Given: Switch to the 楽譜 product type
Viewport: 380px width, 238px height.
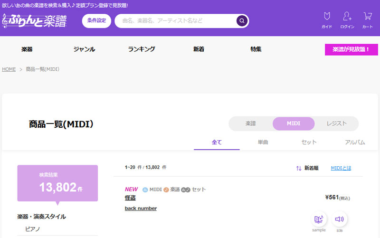Looking at the screenshot, I should pos(251,124).
